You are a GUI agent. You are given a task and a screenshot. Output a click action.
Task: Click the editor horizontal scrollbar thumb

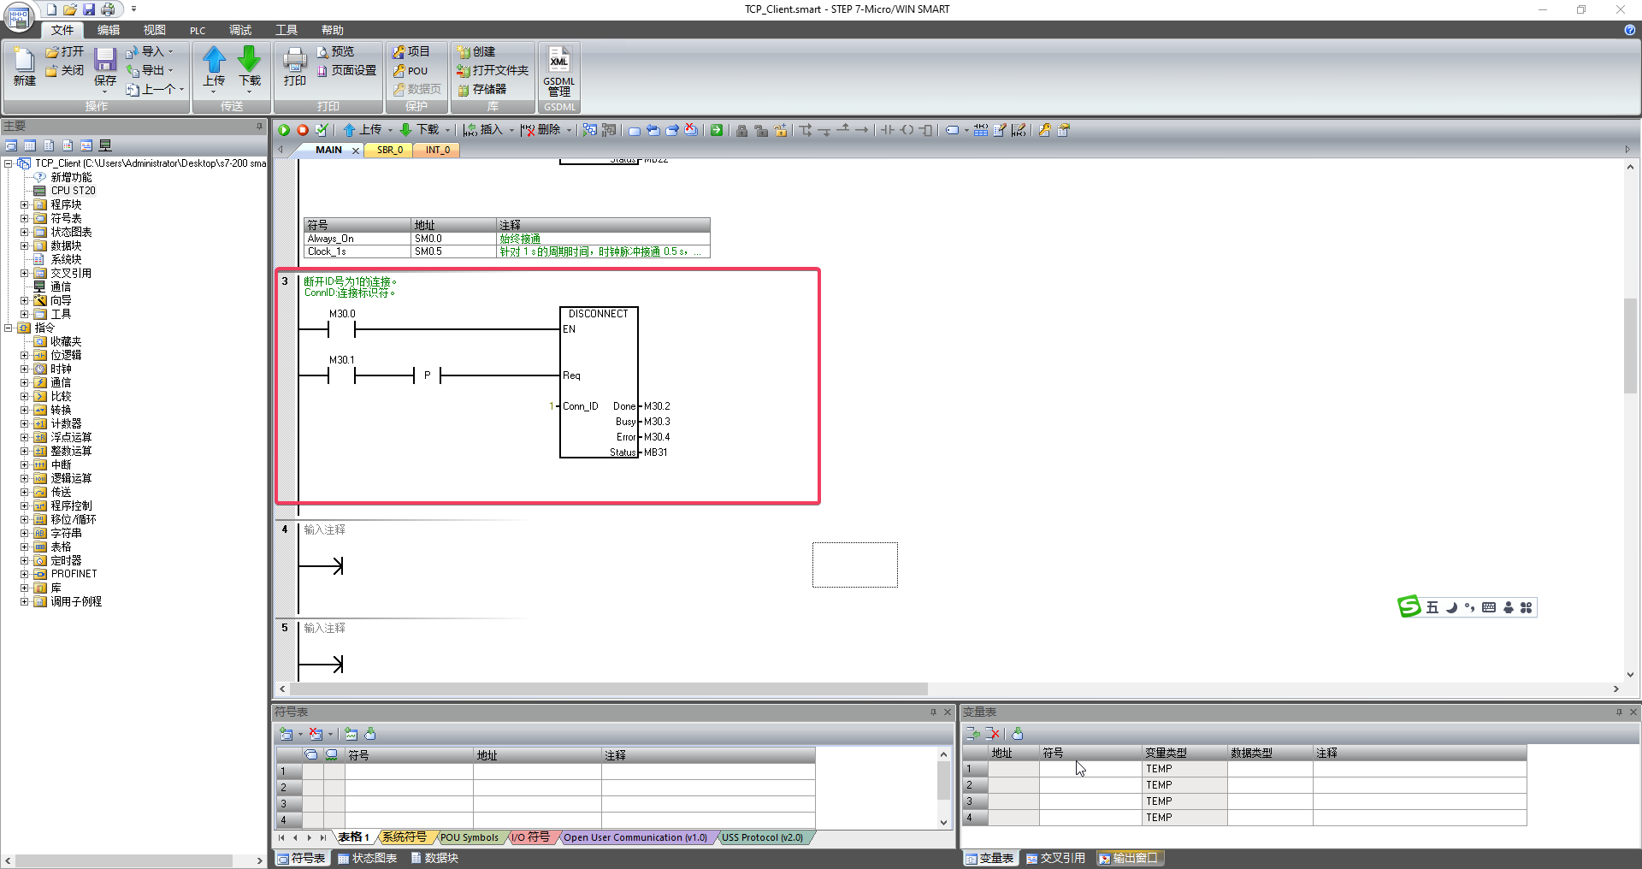tap(609, 689)
